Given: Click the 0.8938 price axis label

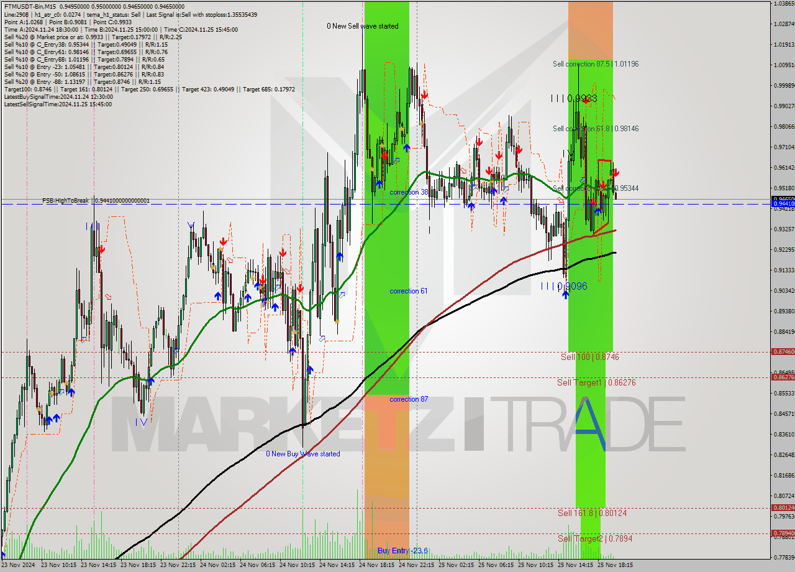Looking at the screenshot, I should 784,311.
